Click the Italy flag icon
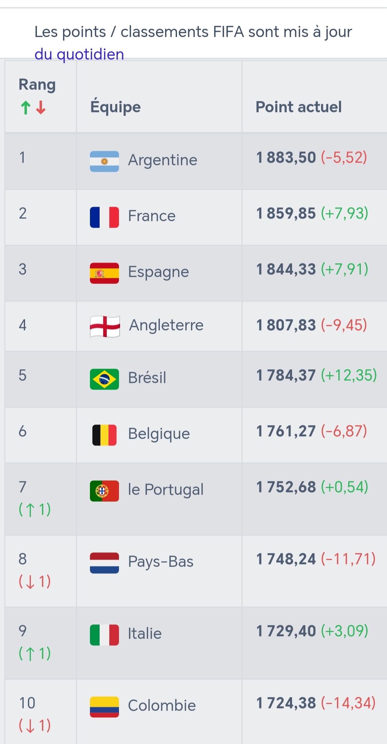The image size is (387, 744). (104, 635)
